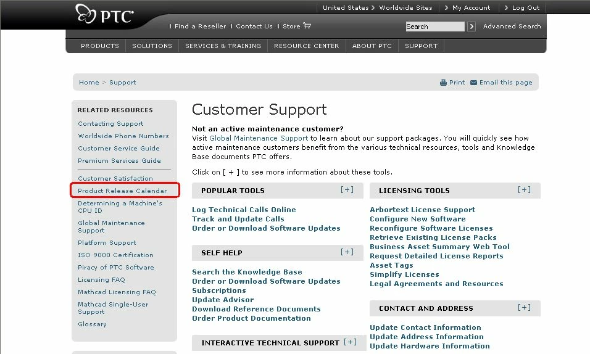Open the Support menu
The height and width of the screenshot is (354, 590).
[x=421, y=46]
